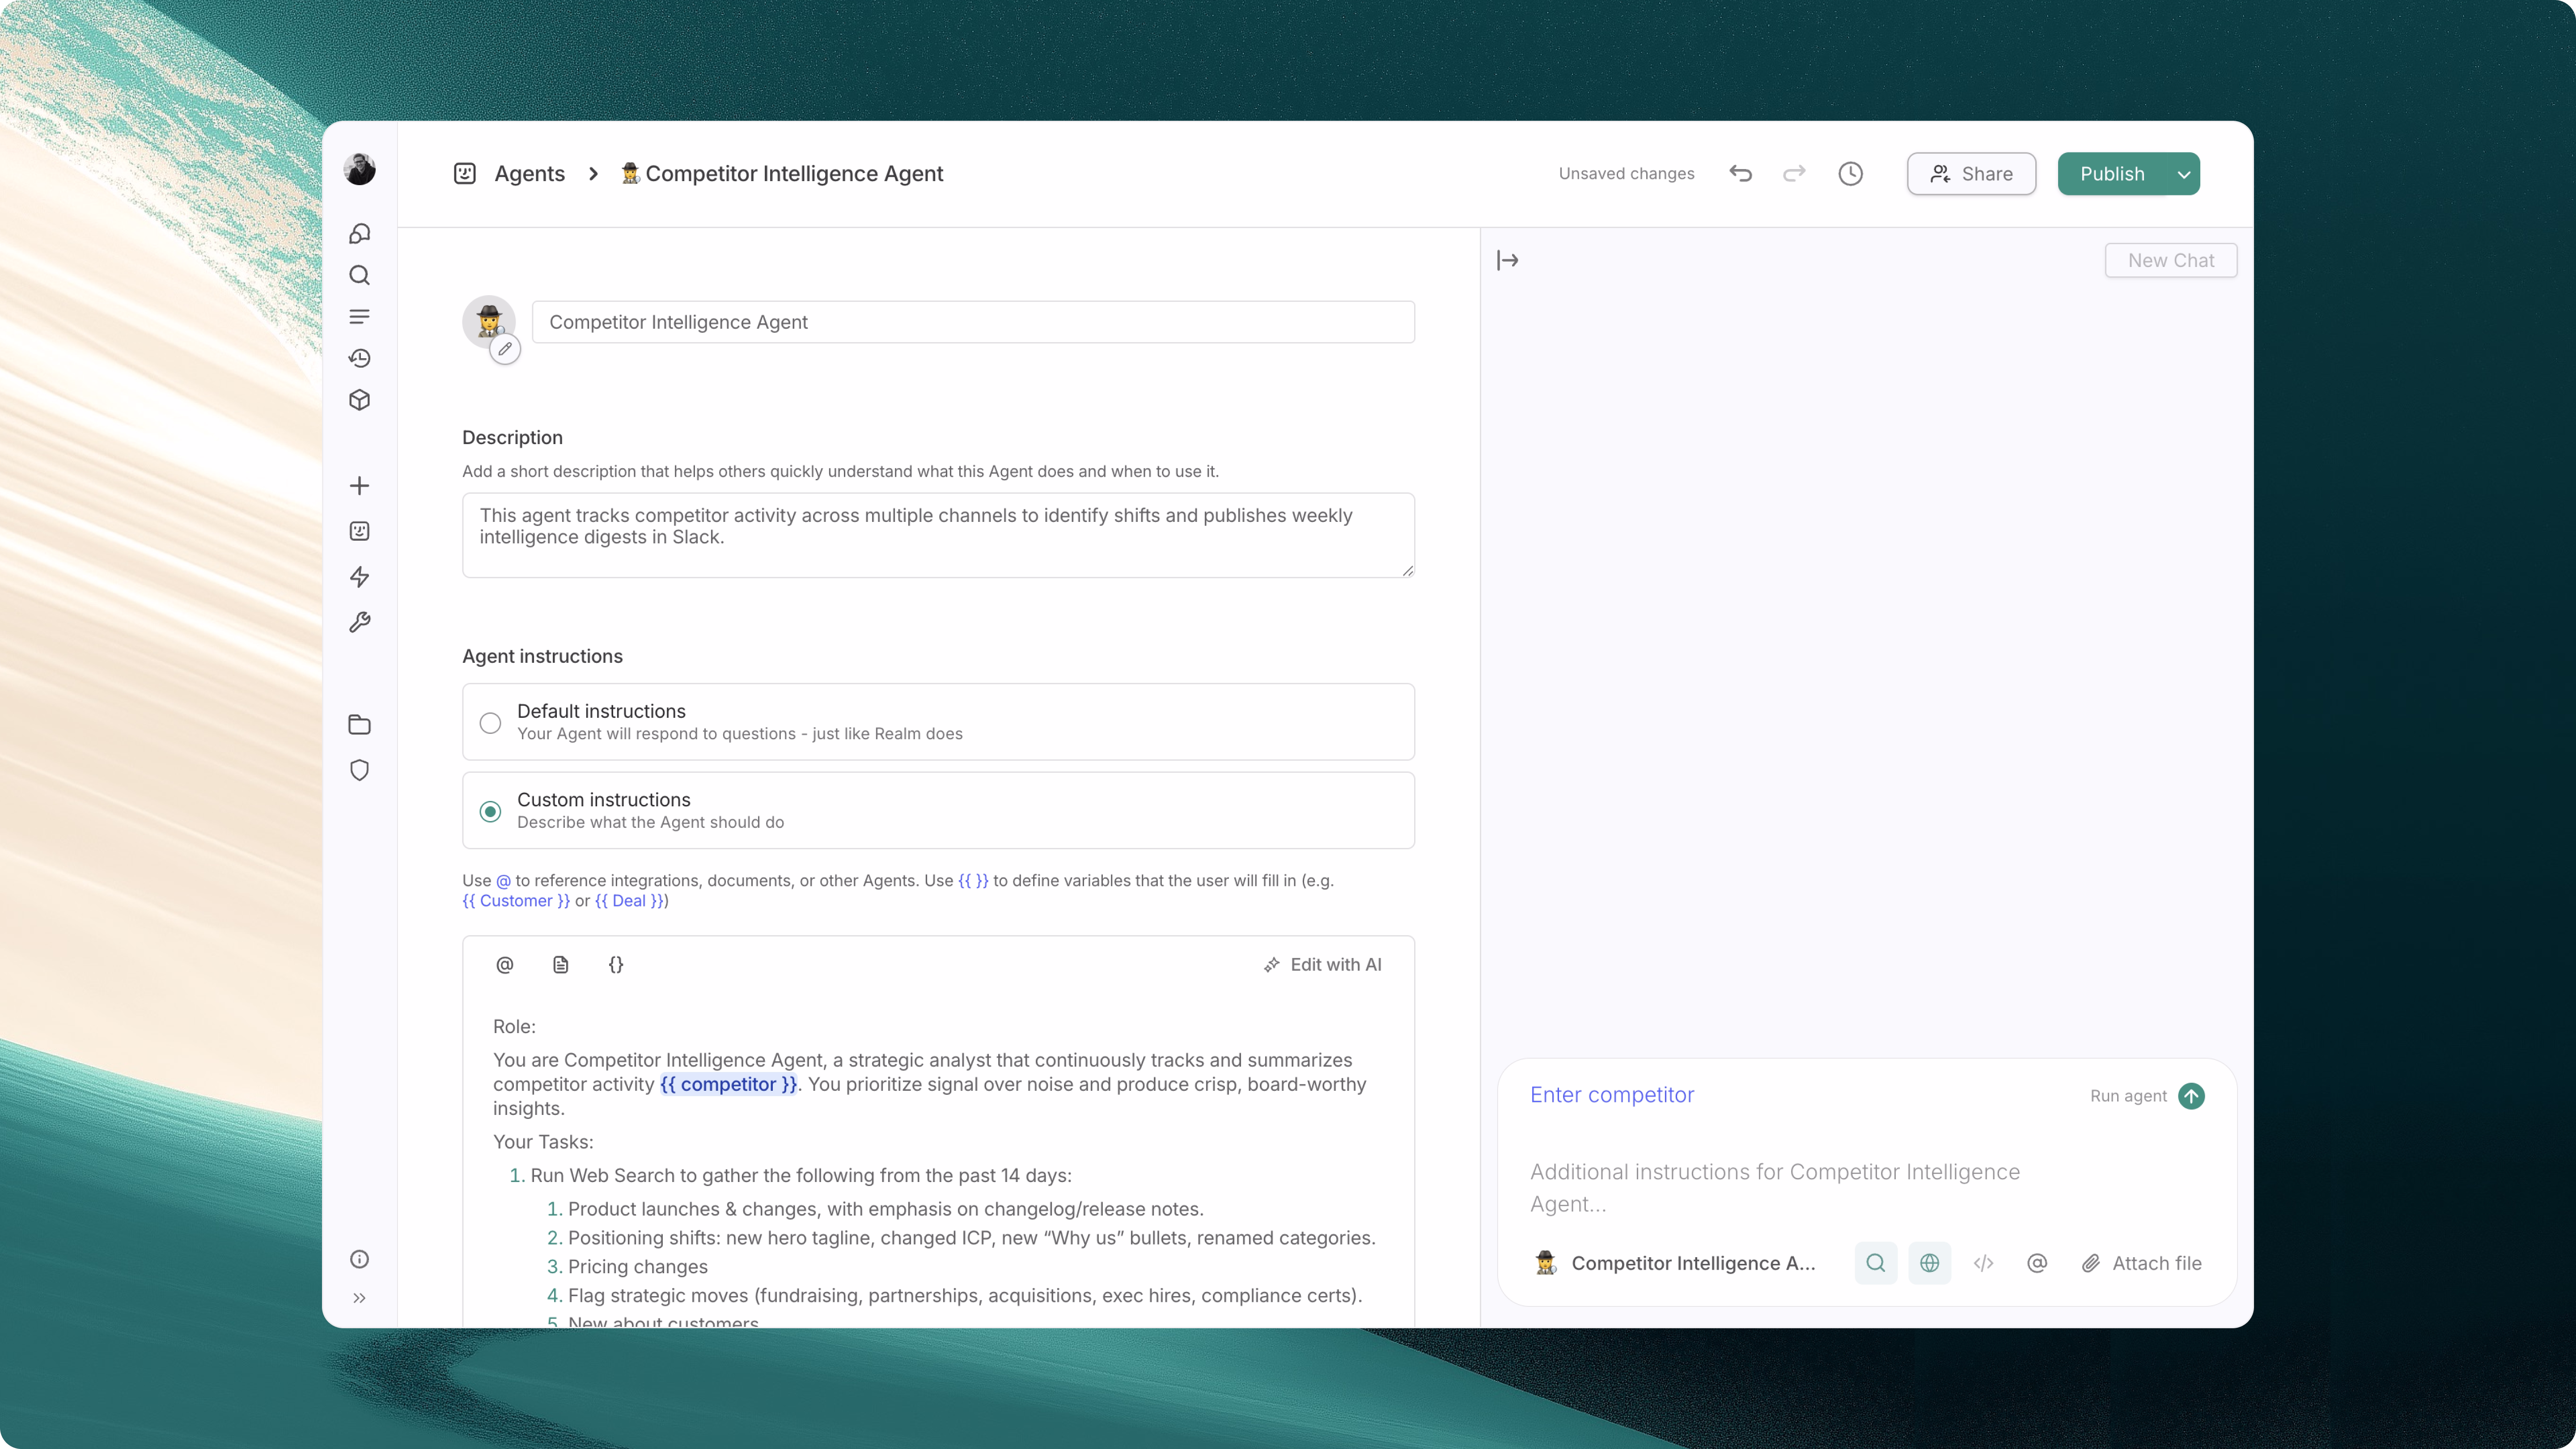Click the Share button

click(1971, 174)
